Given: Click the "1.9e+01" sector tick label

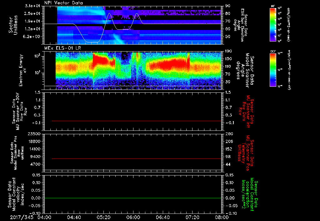Looking at the screenshot, I should (x=32, y=21).
